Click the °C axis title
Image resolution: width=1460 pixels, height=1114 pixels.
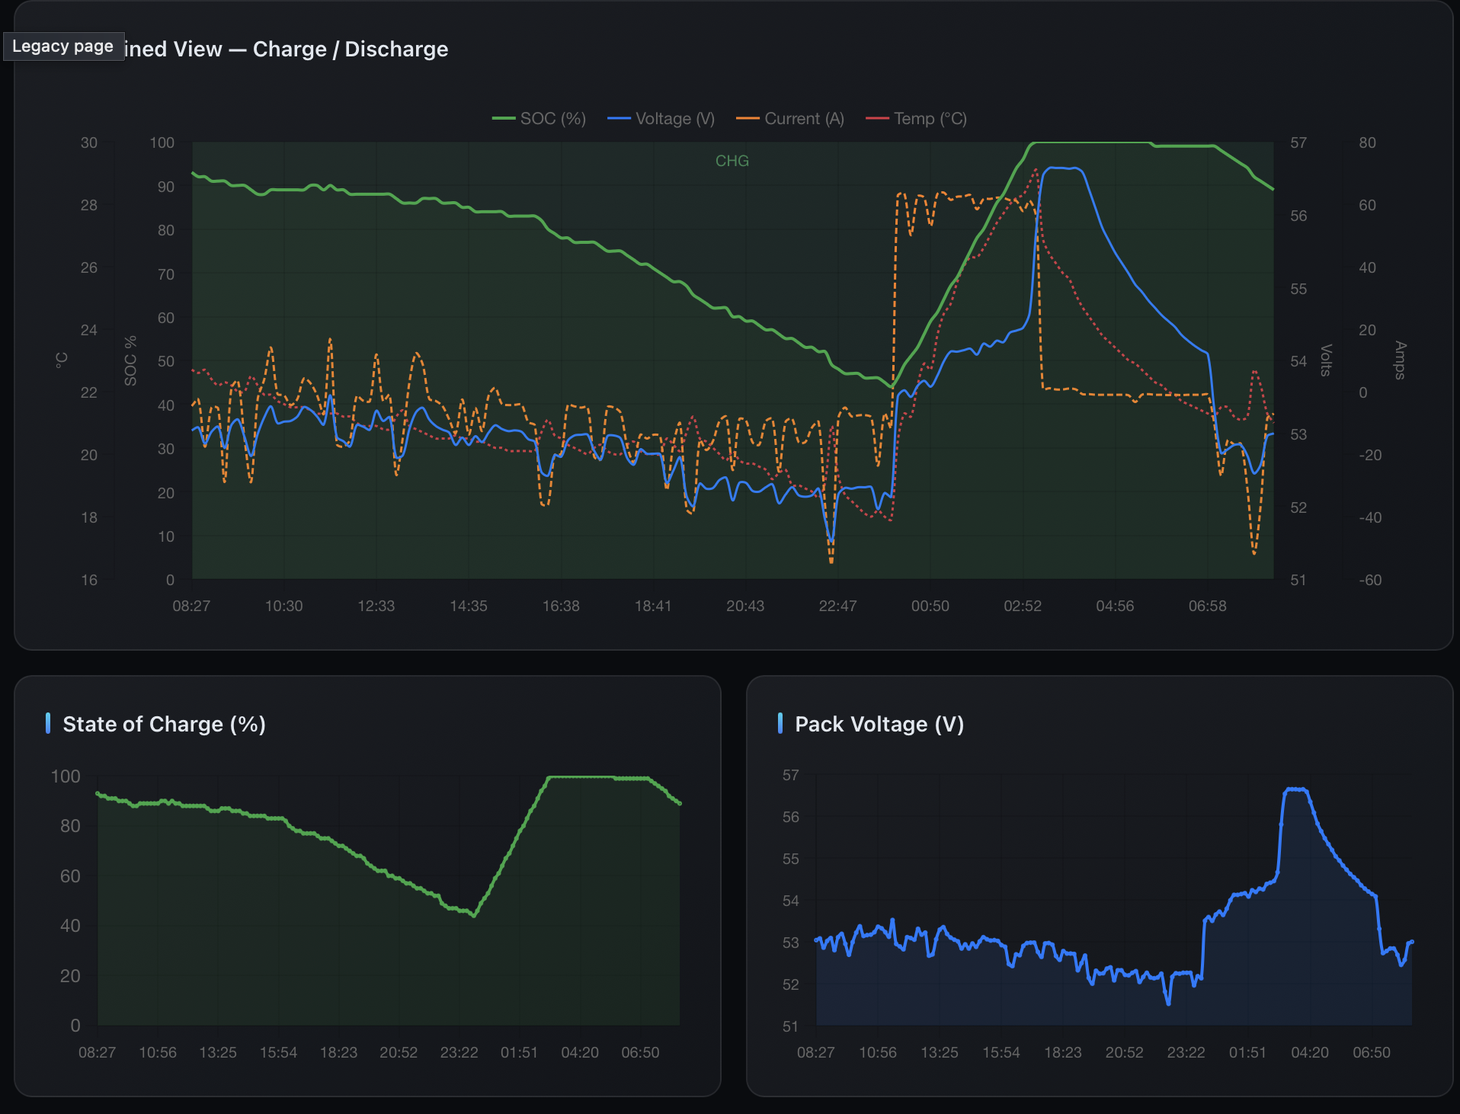pyautogui.click(x=61, y=360)
